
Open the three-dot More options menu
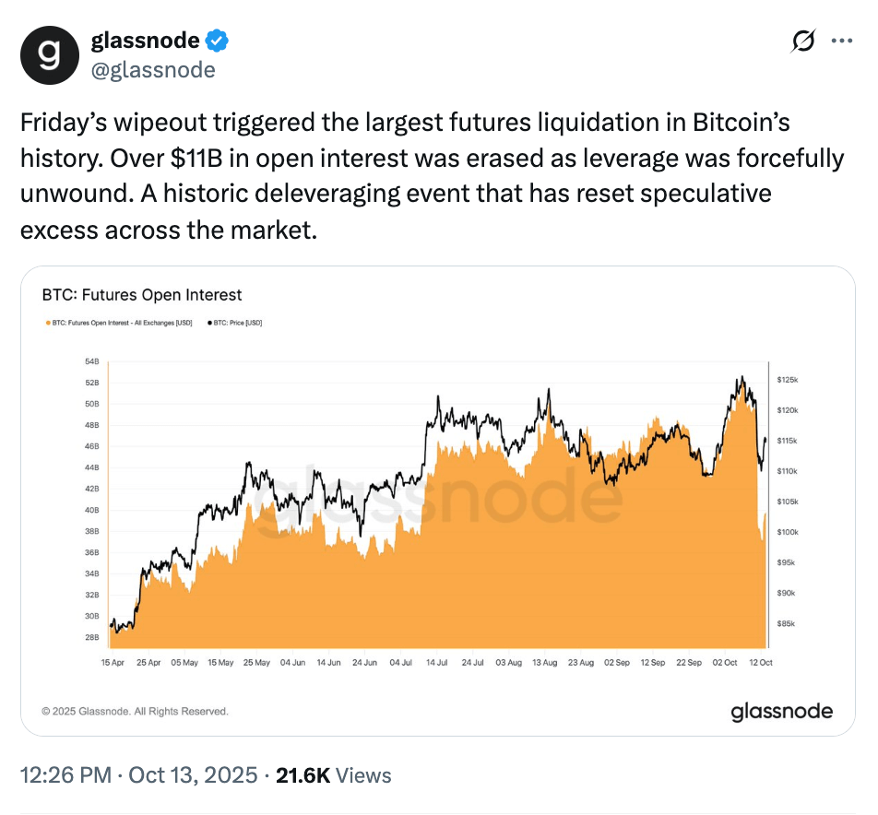click(x=842, y=41)
